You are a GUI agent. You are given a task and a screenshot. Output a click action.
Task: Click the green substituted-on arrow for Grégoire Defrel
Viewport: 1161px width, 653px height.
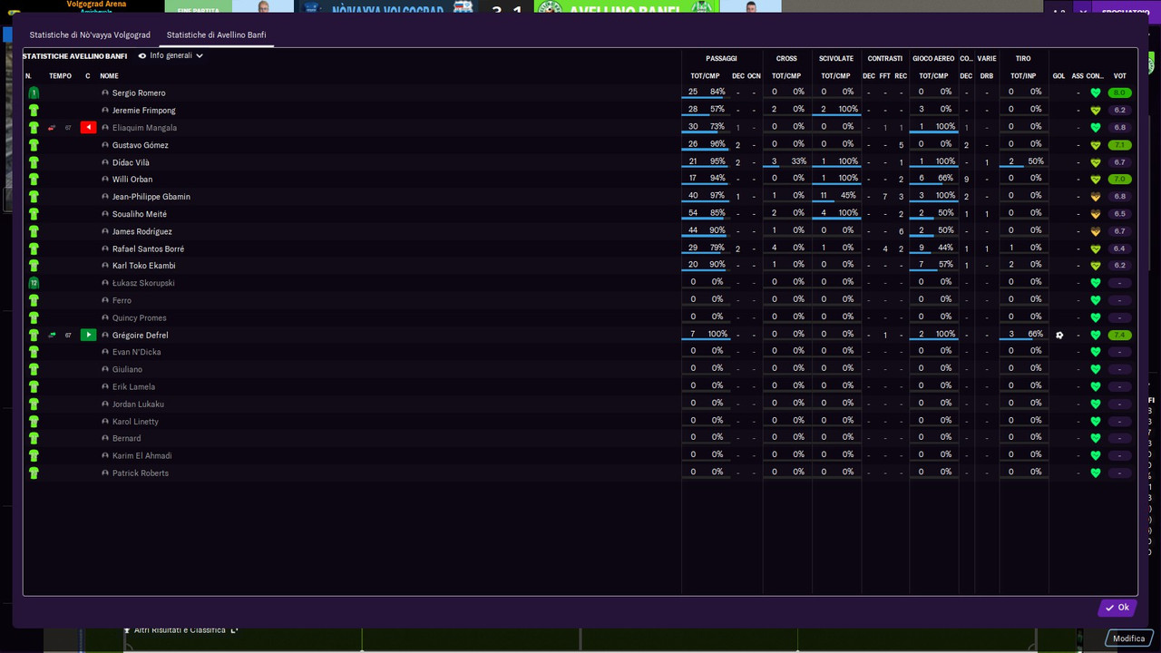(x=88, y=335)
